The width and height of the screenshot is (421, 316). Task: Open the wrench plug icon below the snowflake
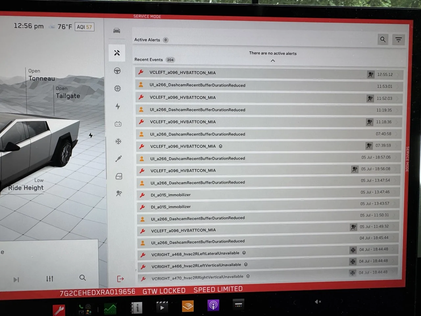pos(118,159)
